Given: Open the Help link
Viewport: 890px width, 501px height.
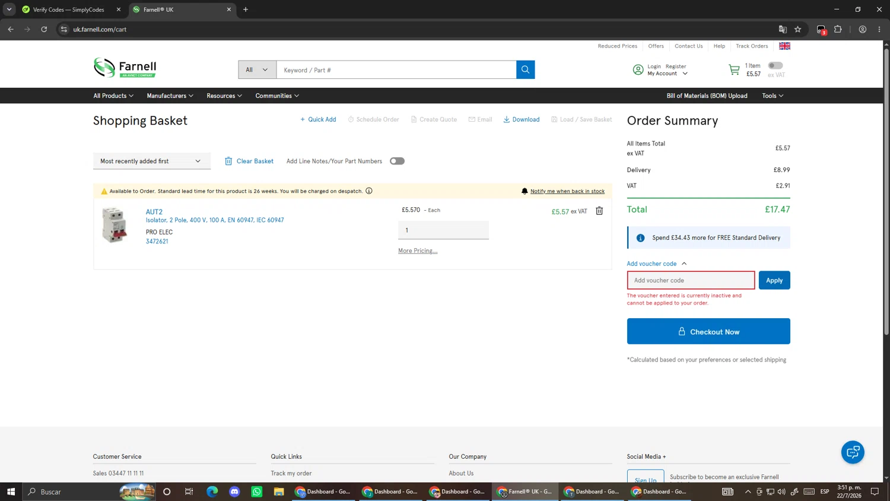Looking at the screenshot, I should (x=719, y=46).
